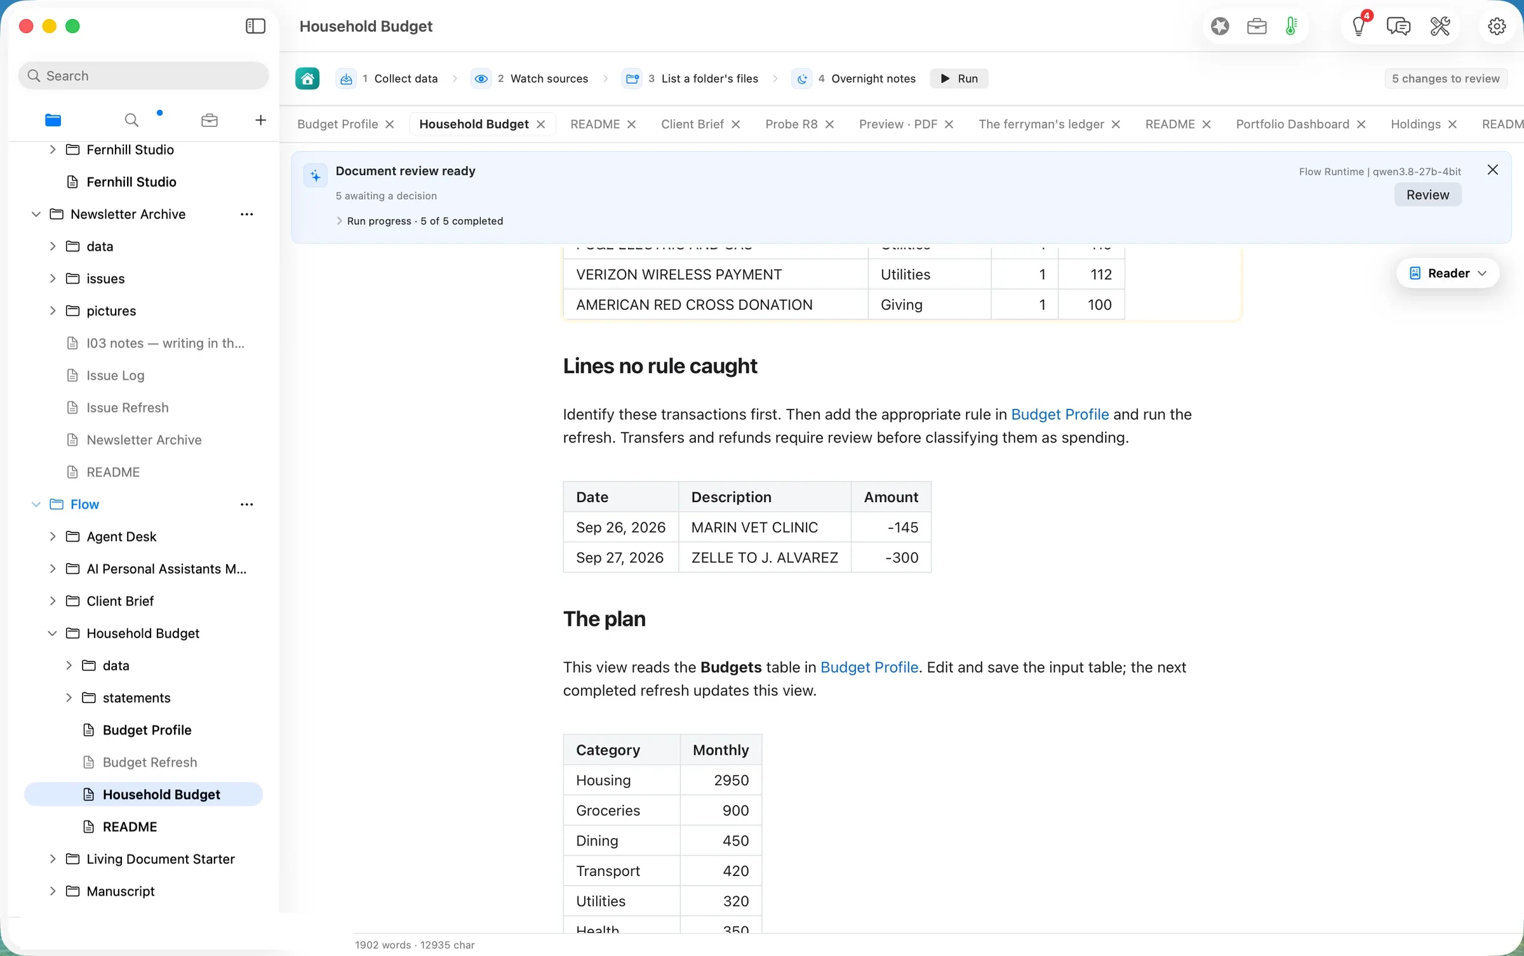Image resolution: width=1524 pixels, height=956 pixels.
Task: Toggle the sidebar panel icon
Action: 255,26
